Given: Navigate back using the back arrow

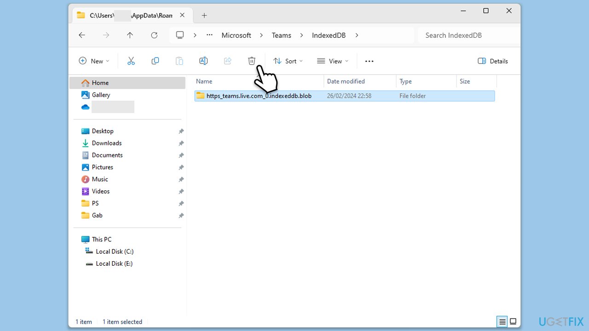Looking at the screenshot, I should click(x=82, y=35).
